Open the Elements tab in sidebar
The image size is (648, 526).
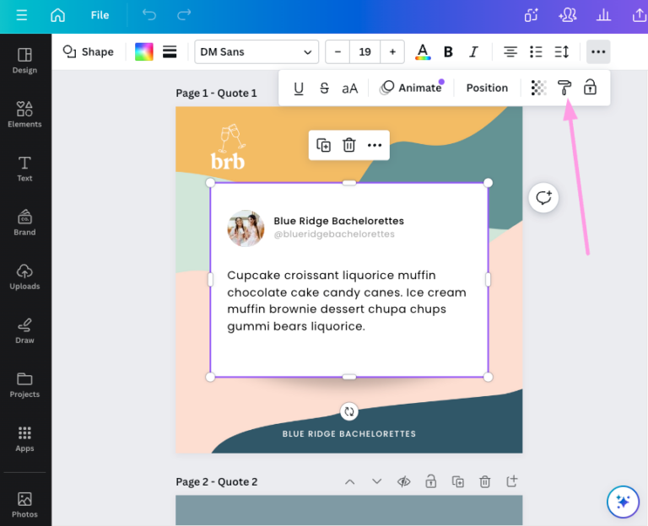[24, 115]
